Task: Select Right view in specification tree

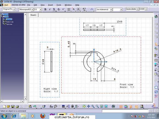Action: click(x=9, y=24)
